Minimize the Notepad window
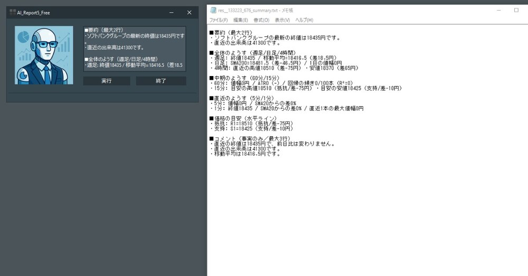This screenshot has height=276, width=528. tap(499, 10)
